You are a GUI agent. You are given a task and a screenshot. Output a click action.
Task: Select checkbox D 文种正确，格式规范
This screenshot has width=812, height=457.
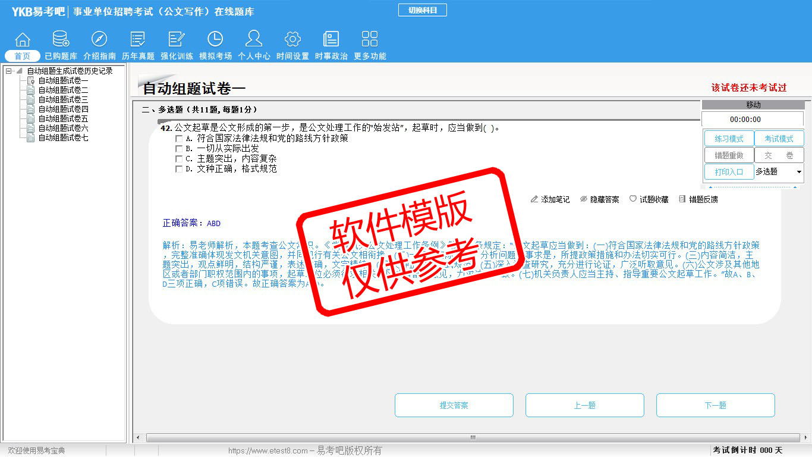click(x=179, y=169)
